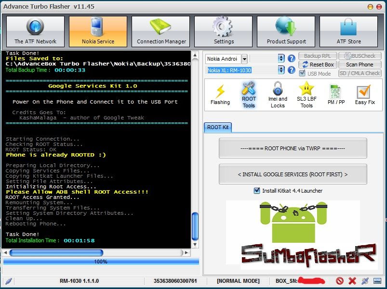
Task: Select ROOT Tools icon
Action: [x=249, y=95]
